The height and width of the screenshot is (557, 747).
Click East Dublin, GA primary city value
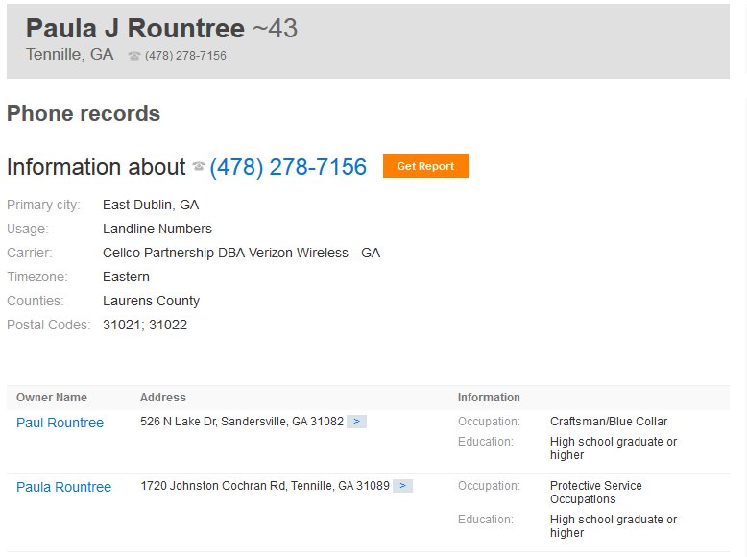click(x=151, y=205)
